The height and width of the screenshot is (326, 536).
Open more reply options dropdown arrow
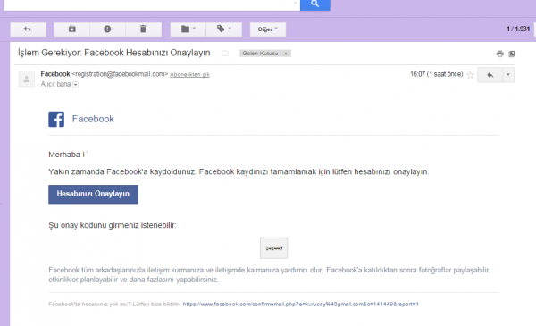pos(508,75)
